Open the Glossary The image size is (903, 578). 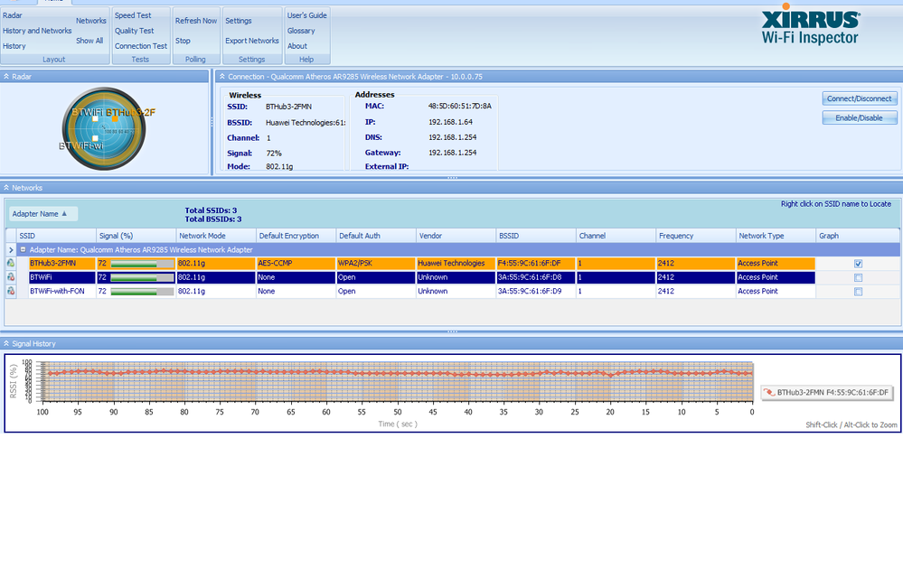click(301, 31)
